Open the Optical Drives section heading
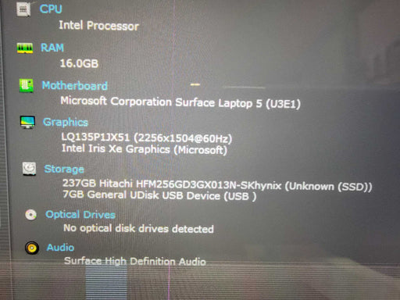The width and height of the screenshot is (400, 300). [x=80, y=215]
